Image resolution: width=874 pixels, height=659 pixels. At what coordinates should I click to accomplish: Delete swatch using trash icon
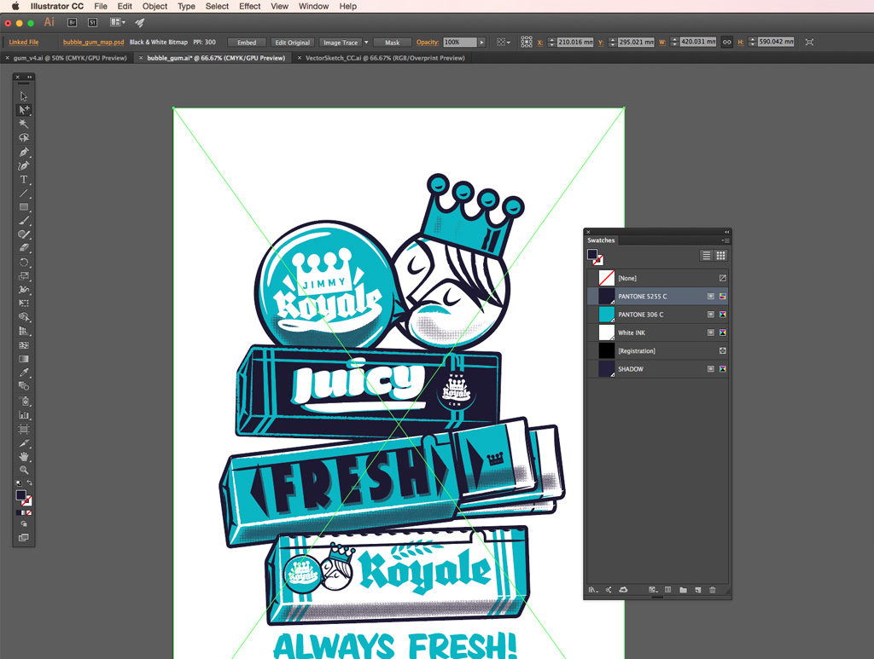pos(713,589)
